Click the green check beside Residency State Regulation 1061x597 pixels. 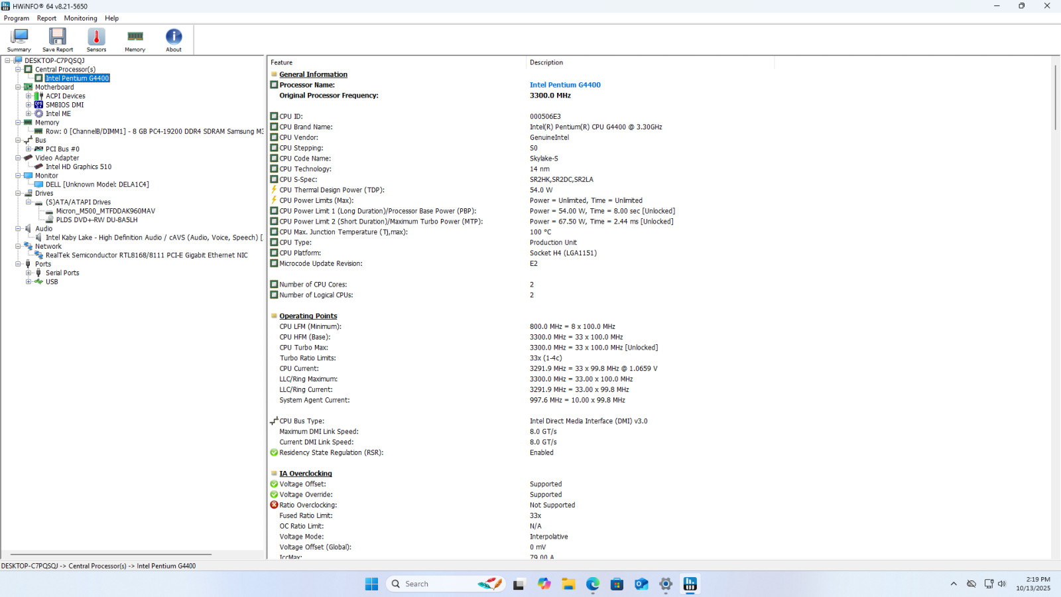coord(274,452)
